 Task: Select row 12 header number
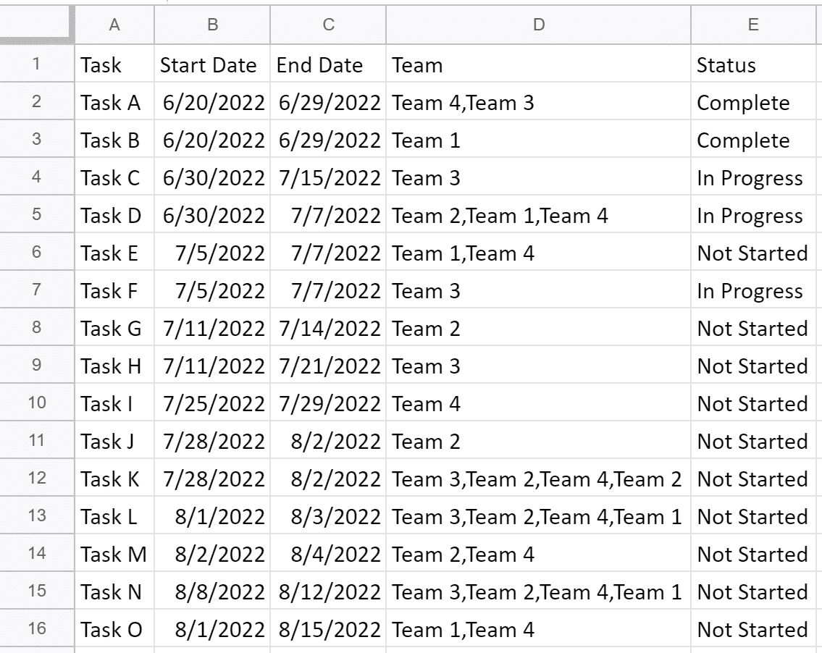point(36,479)
